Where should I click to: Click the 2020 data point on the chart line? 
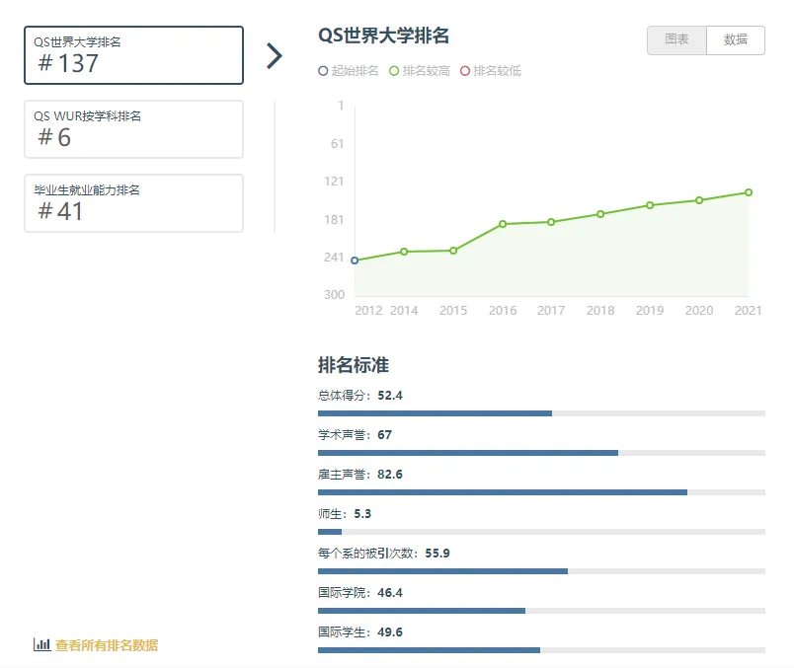point(699,200)
